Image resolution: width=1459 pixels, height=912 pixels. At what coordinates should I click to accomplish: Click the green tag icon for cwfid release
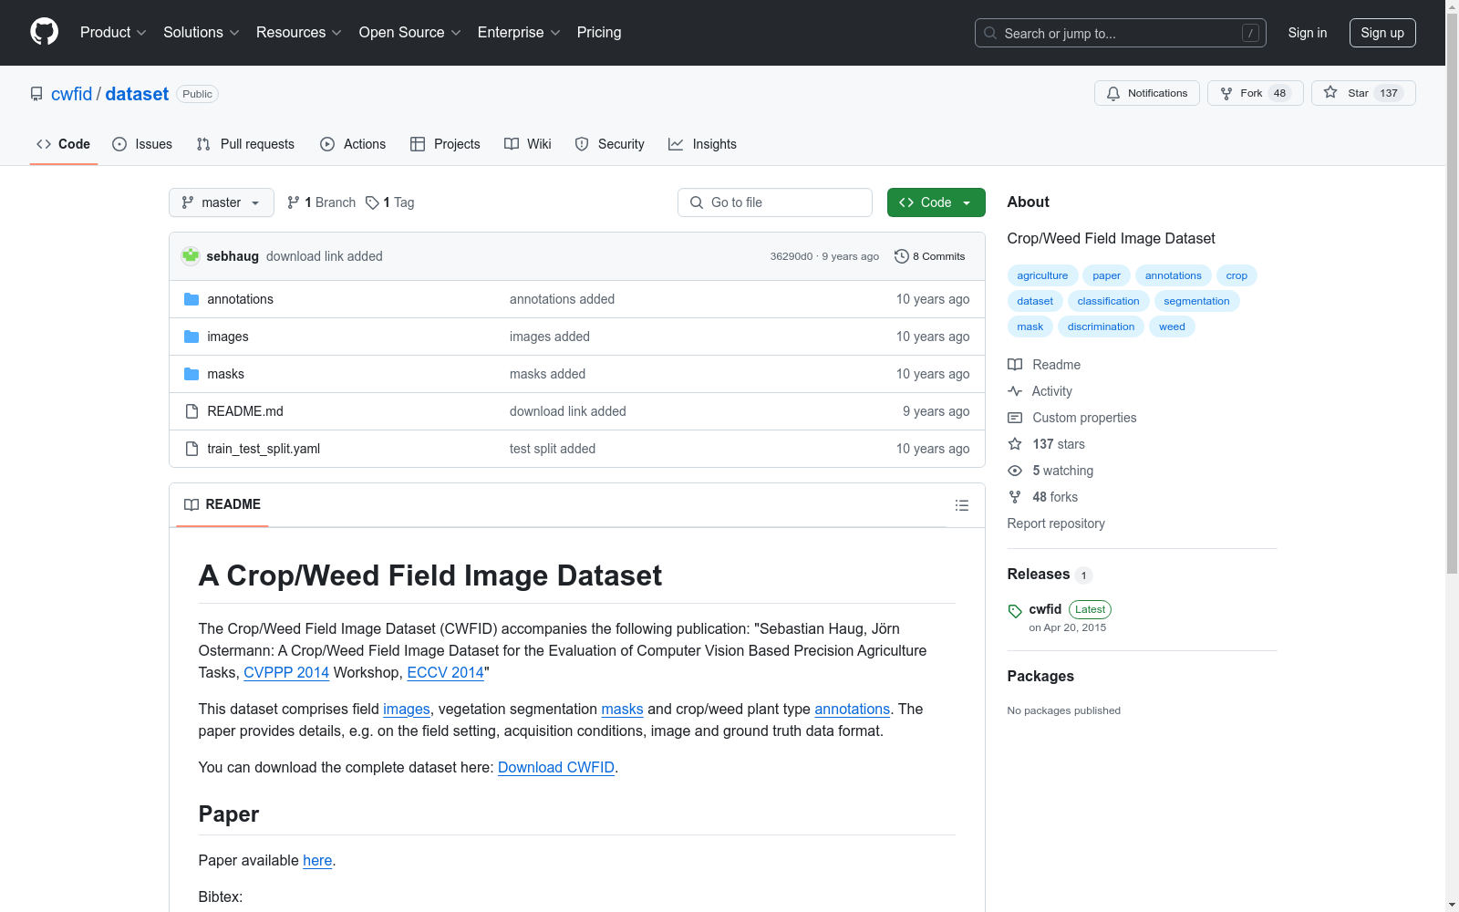click(x=1015, y=611)
